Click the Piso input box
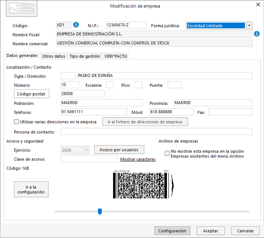The height and width of the screenshot is (238, 264). [138, 85]
